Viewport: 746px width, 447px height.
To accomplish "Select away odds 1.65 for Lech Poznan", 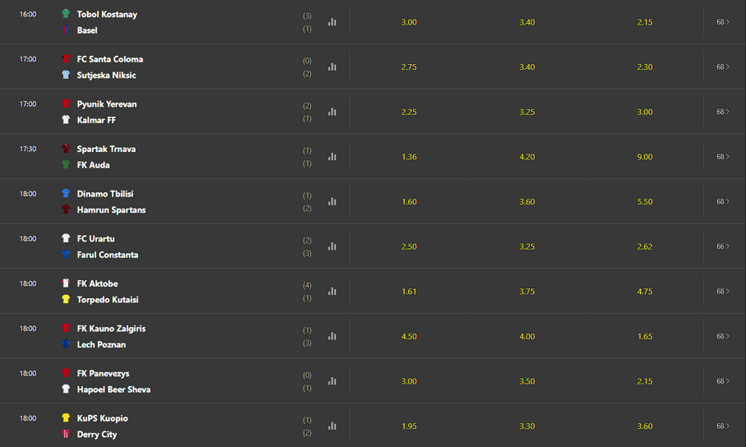I will tap(645, 336).
